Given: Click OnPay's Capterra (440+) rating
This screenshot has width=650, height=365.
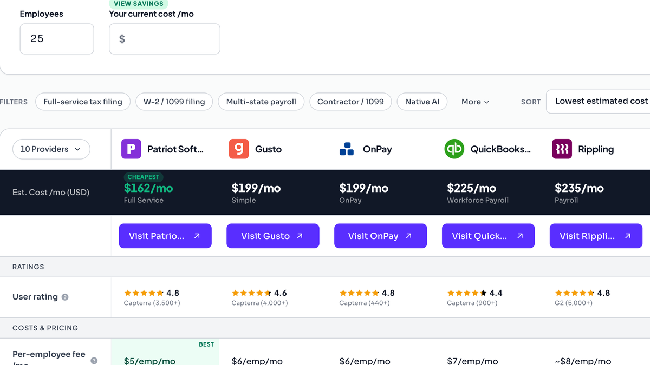Looking at the screenshot, I should coord(365,303).
